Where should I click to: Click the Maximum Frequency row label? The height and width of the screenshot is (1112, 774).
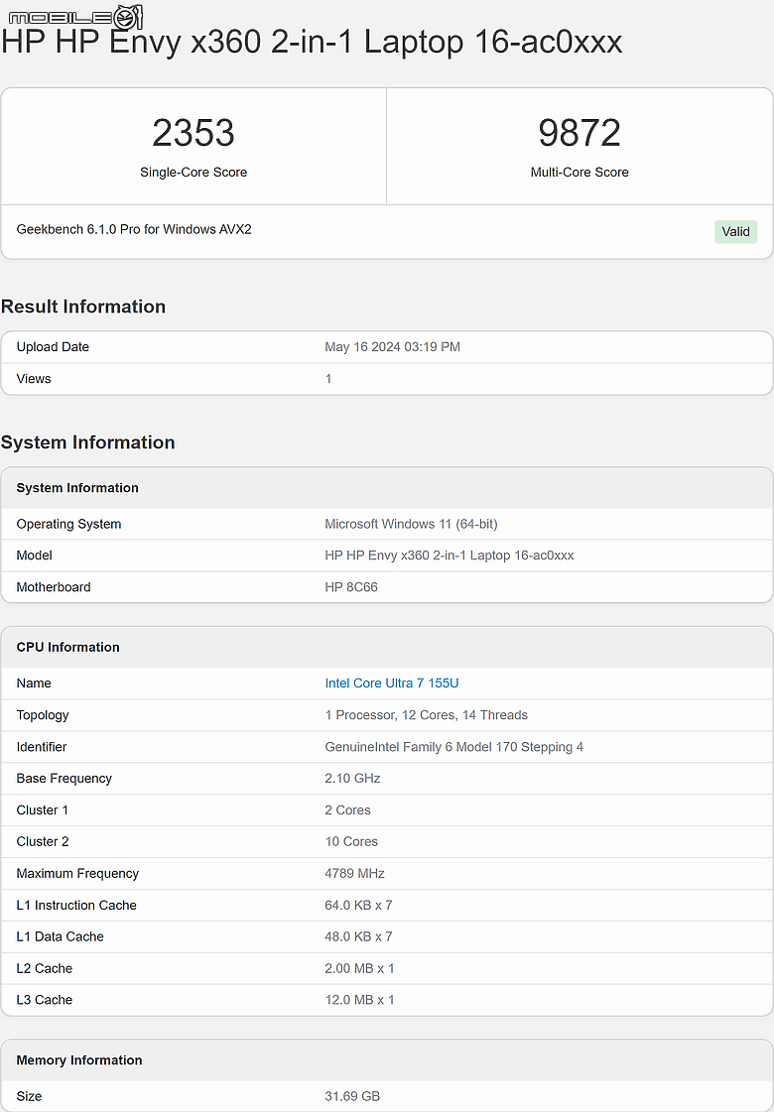[77, 873]
